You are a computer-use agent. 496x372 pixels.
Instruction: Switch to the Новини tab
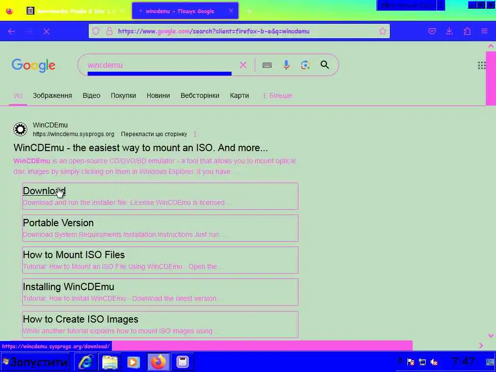(158, 95)
